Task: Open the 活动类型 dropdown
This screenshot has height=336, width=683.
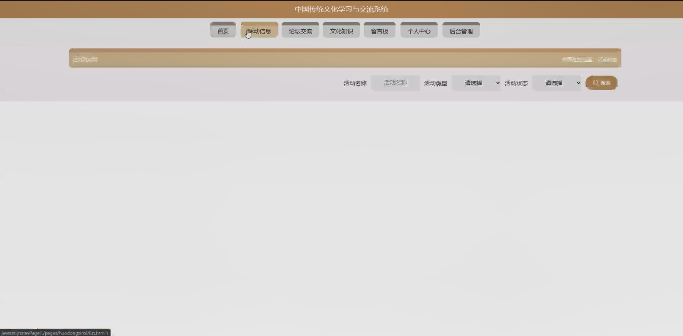Action: point(476,83)
